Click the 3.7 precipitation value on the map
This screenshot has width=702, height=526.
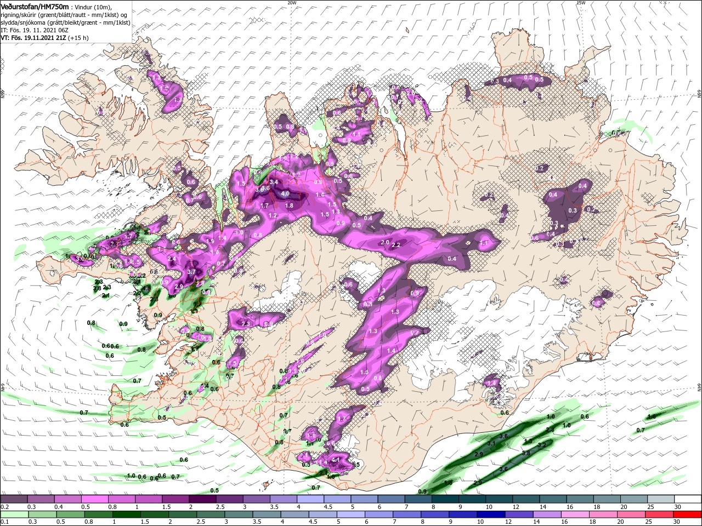coord(191,272)
